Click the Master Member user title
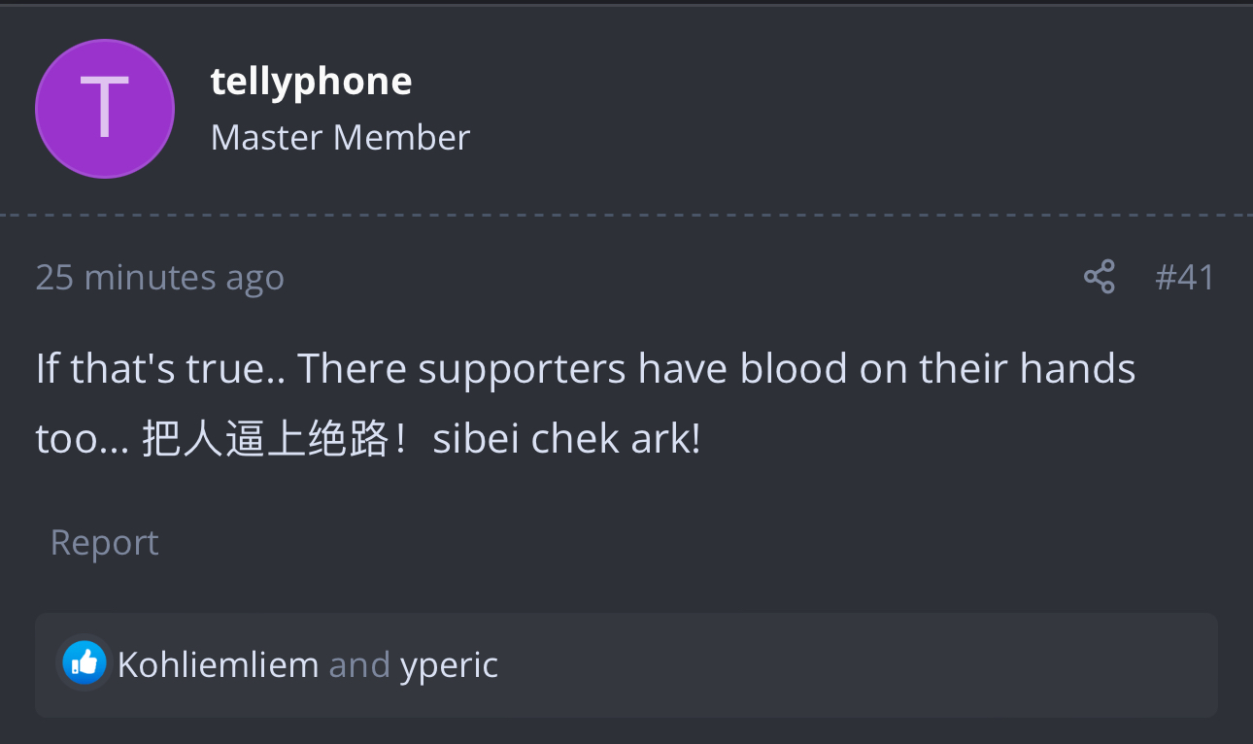1253x744 pixels. pos(340,137)
